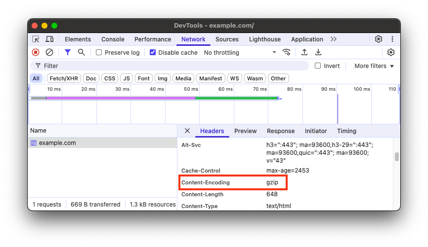Screen dimensions: 428x247
Task: Open the No throttling dropdown
Action: tap(240, 53)
